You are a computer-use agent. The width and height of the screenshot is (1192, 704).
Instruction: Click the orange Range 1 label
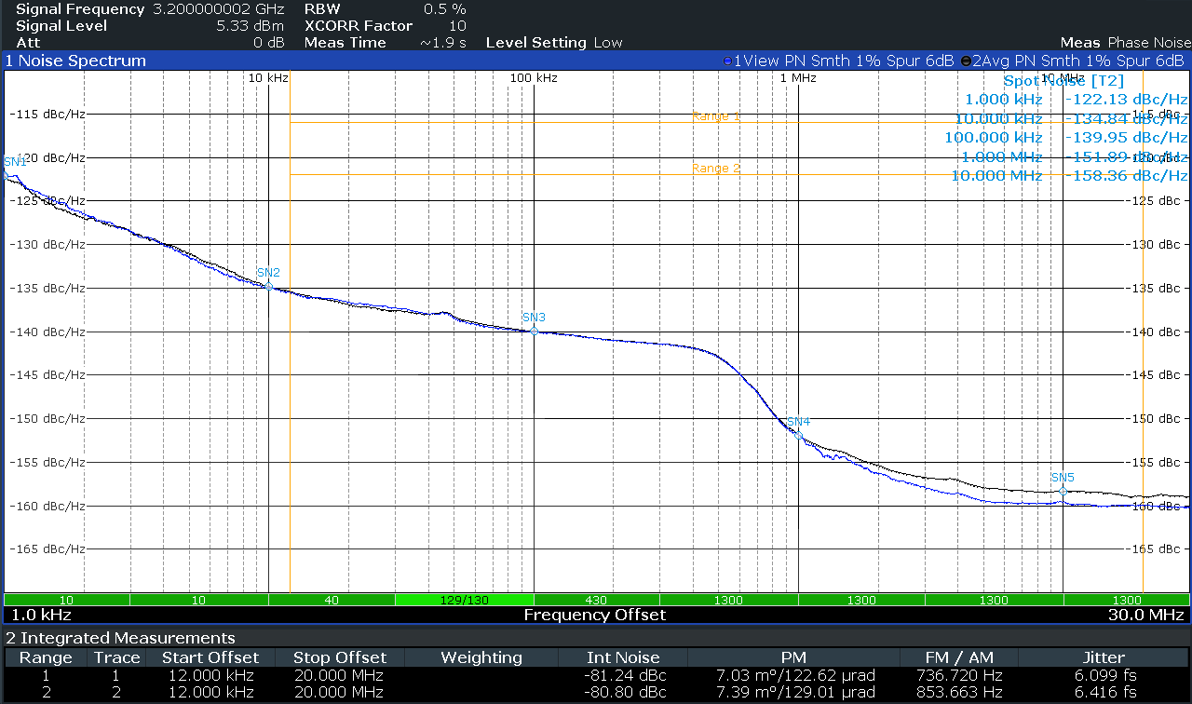[x=716, y=116]
